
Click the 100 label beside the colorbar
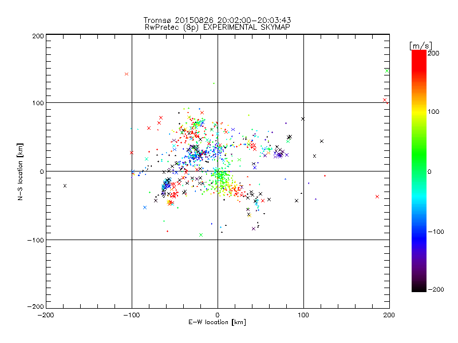(433, 111)
